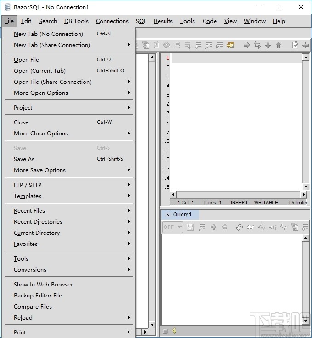Click the pencil edit icon in results toolbar
This screenshot has height=338, width=312.
click(x=202, y=227)
